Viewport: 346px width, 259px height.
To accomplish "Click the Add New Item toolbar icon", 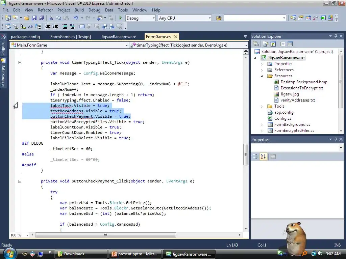I will click(x=16, y=18).
